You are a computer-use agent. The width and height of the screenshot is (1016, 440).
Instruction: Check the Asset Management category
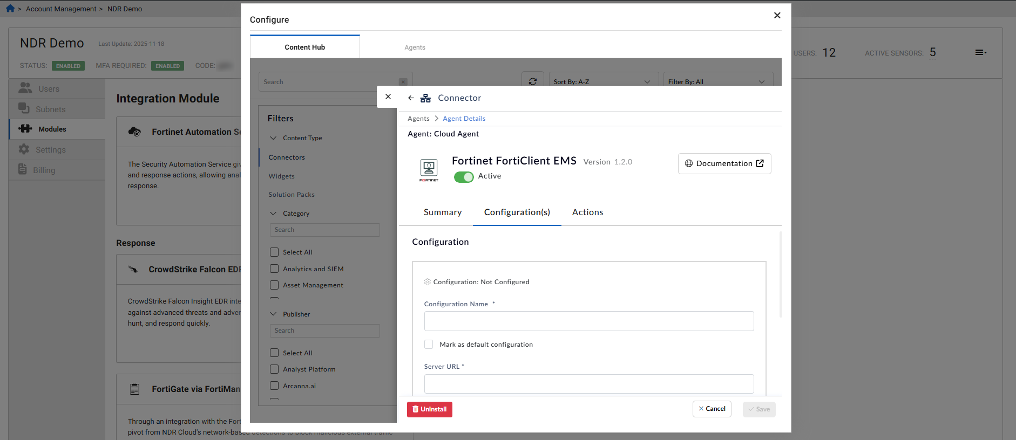tap(274, 285)
